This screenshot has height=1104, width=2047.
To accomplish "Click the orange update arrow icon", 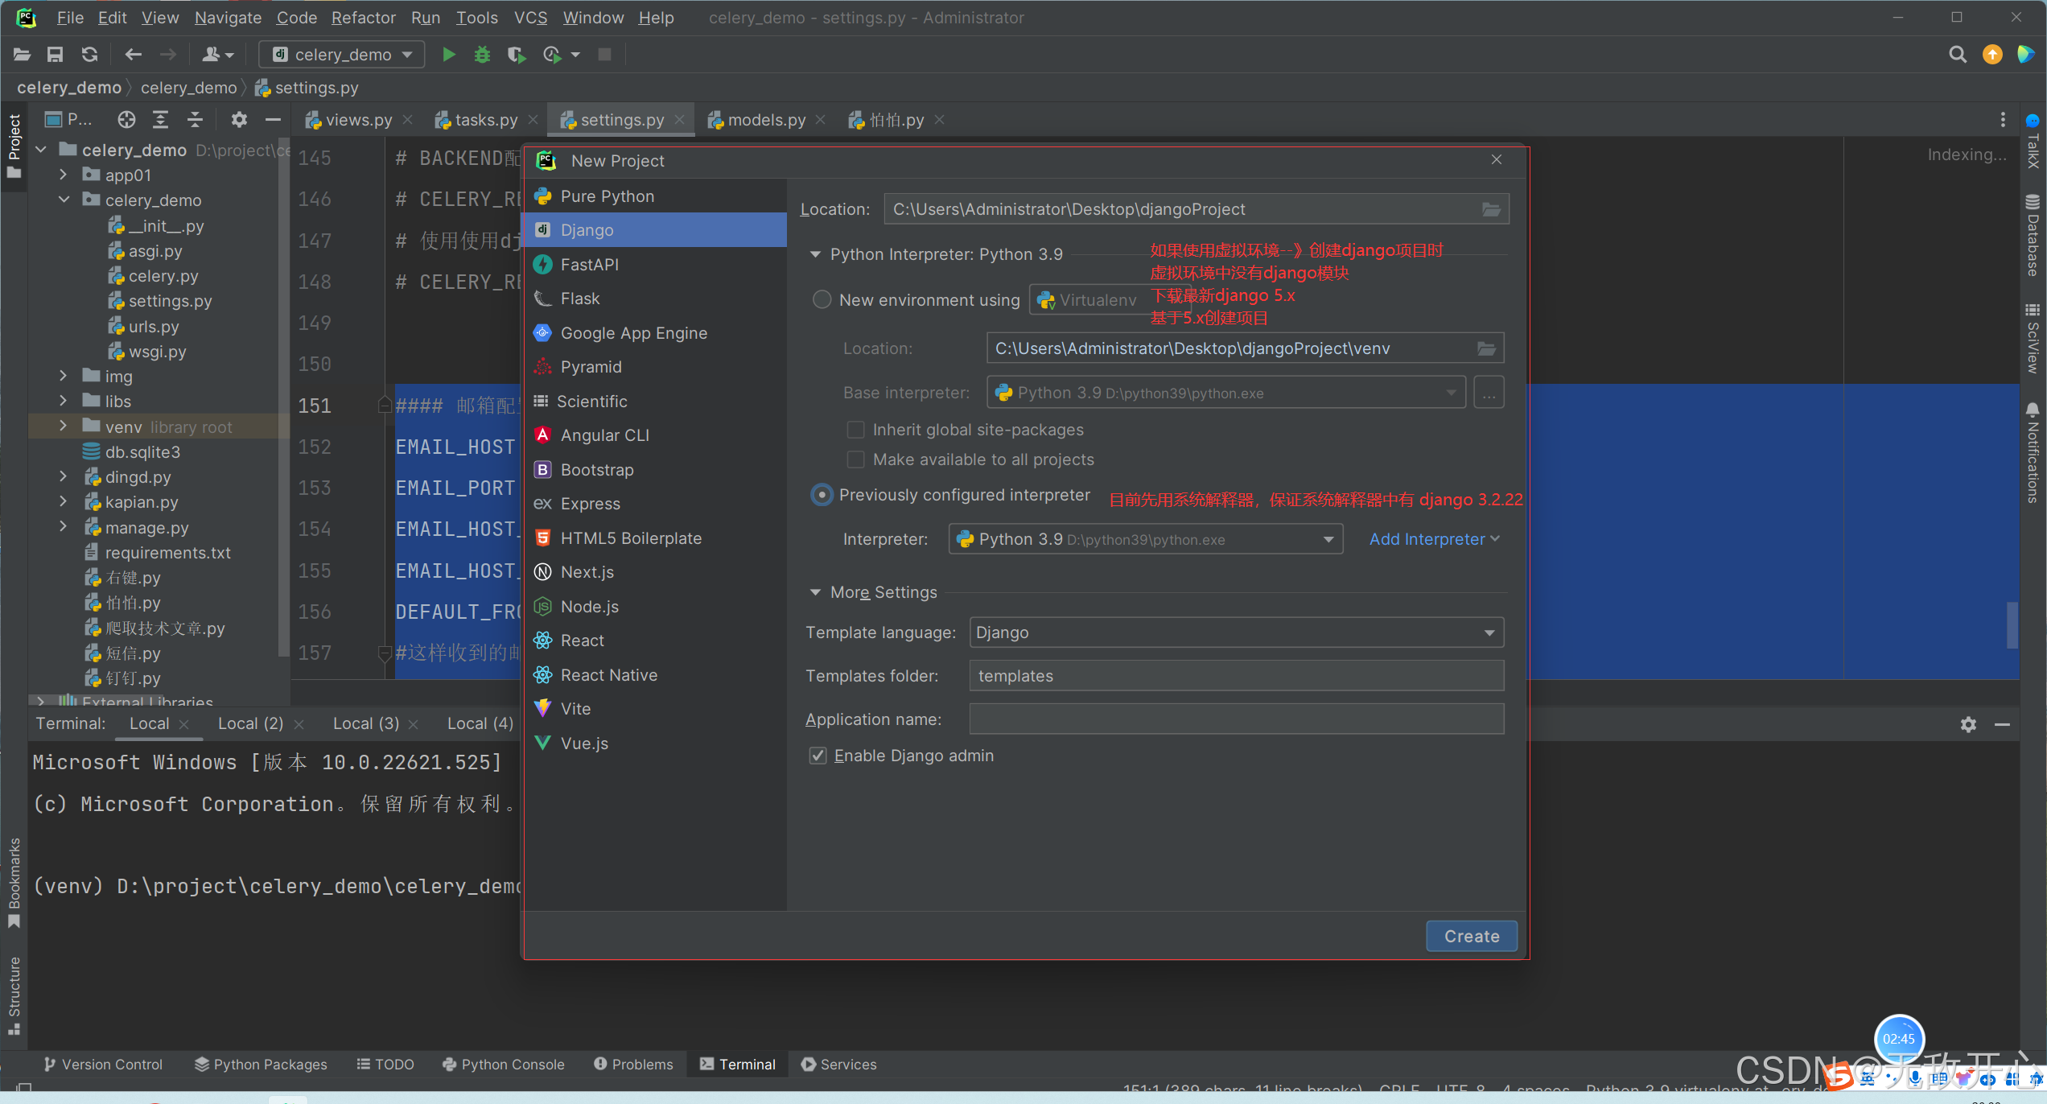I will (1992, 55).
